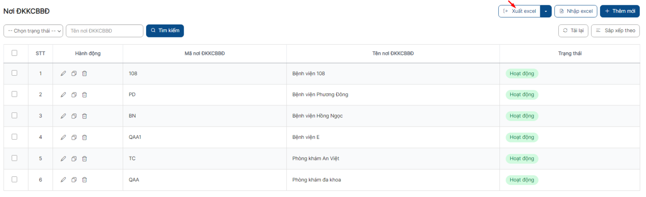This screenshot has height=197, width=646.
Task: Edit the Phòng khám đa khoa row
Action: pyautogui.click(x=63, y=180)
